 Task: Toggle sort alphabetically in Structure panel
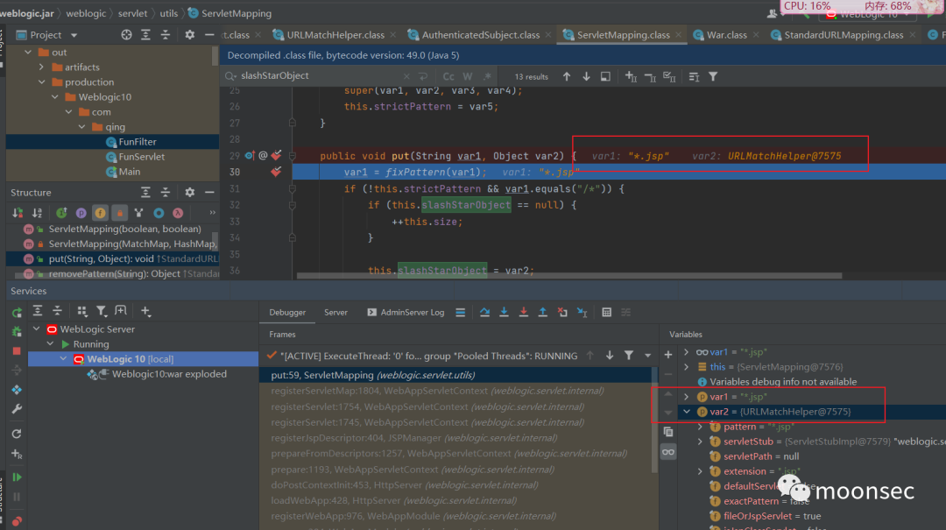pos(37,213)
